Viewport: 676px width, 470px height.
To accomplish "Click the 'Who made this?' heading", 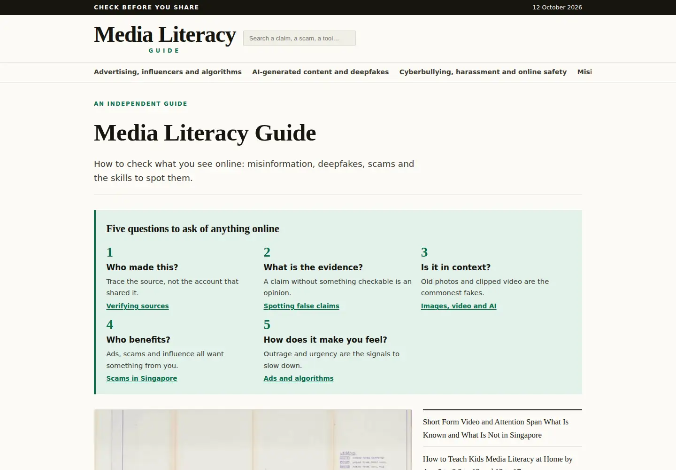I will coord(142,267).
